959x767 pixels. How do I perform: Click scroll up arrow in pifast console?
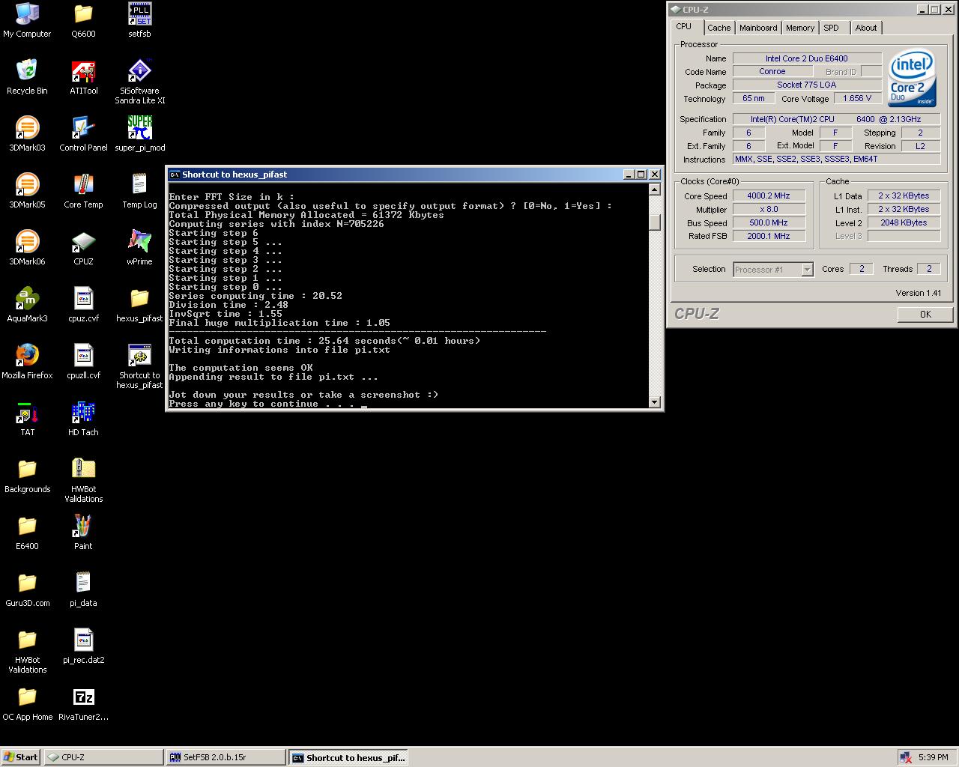pos(654,190)
